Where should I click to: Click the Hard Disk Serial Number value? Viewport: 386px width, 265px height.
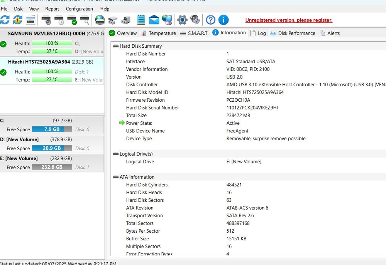coord(252,107)
